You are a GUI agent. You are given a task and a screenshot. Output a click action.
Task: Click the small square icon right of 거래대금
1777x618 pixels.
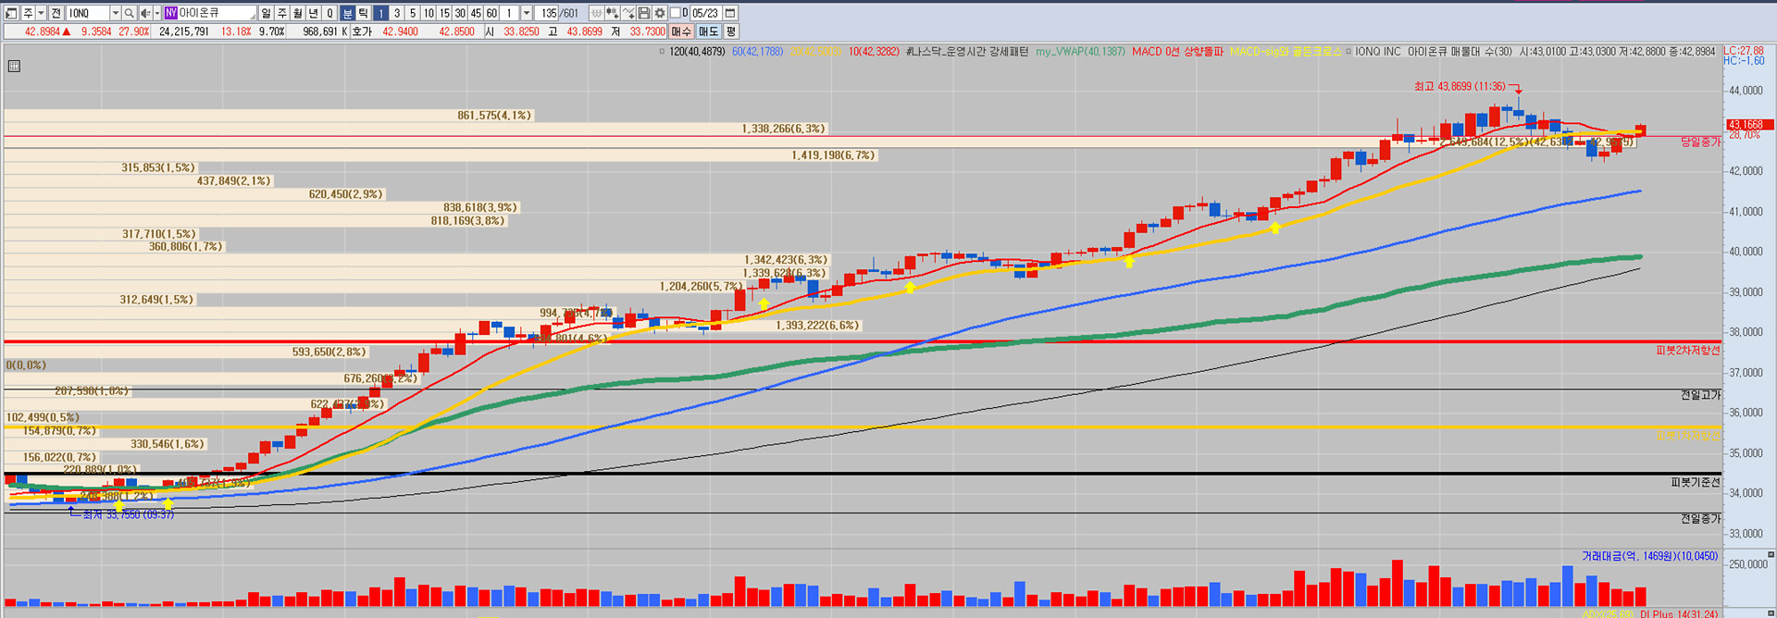[x=1771, y=555]
